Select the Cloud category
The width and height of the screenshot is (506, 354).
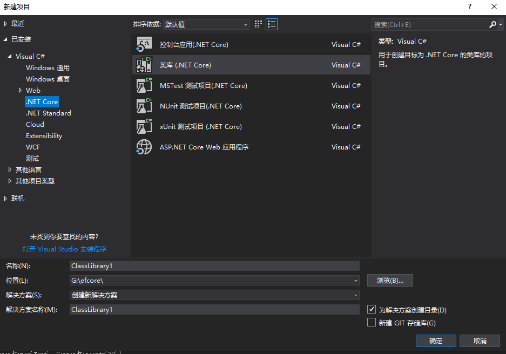(35, 125)
